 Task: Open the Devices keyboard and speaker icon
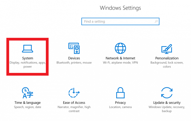pyautogui.click(x=74, y=48)
